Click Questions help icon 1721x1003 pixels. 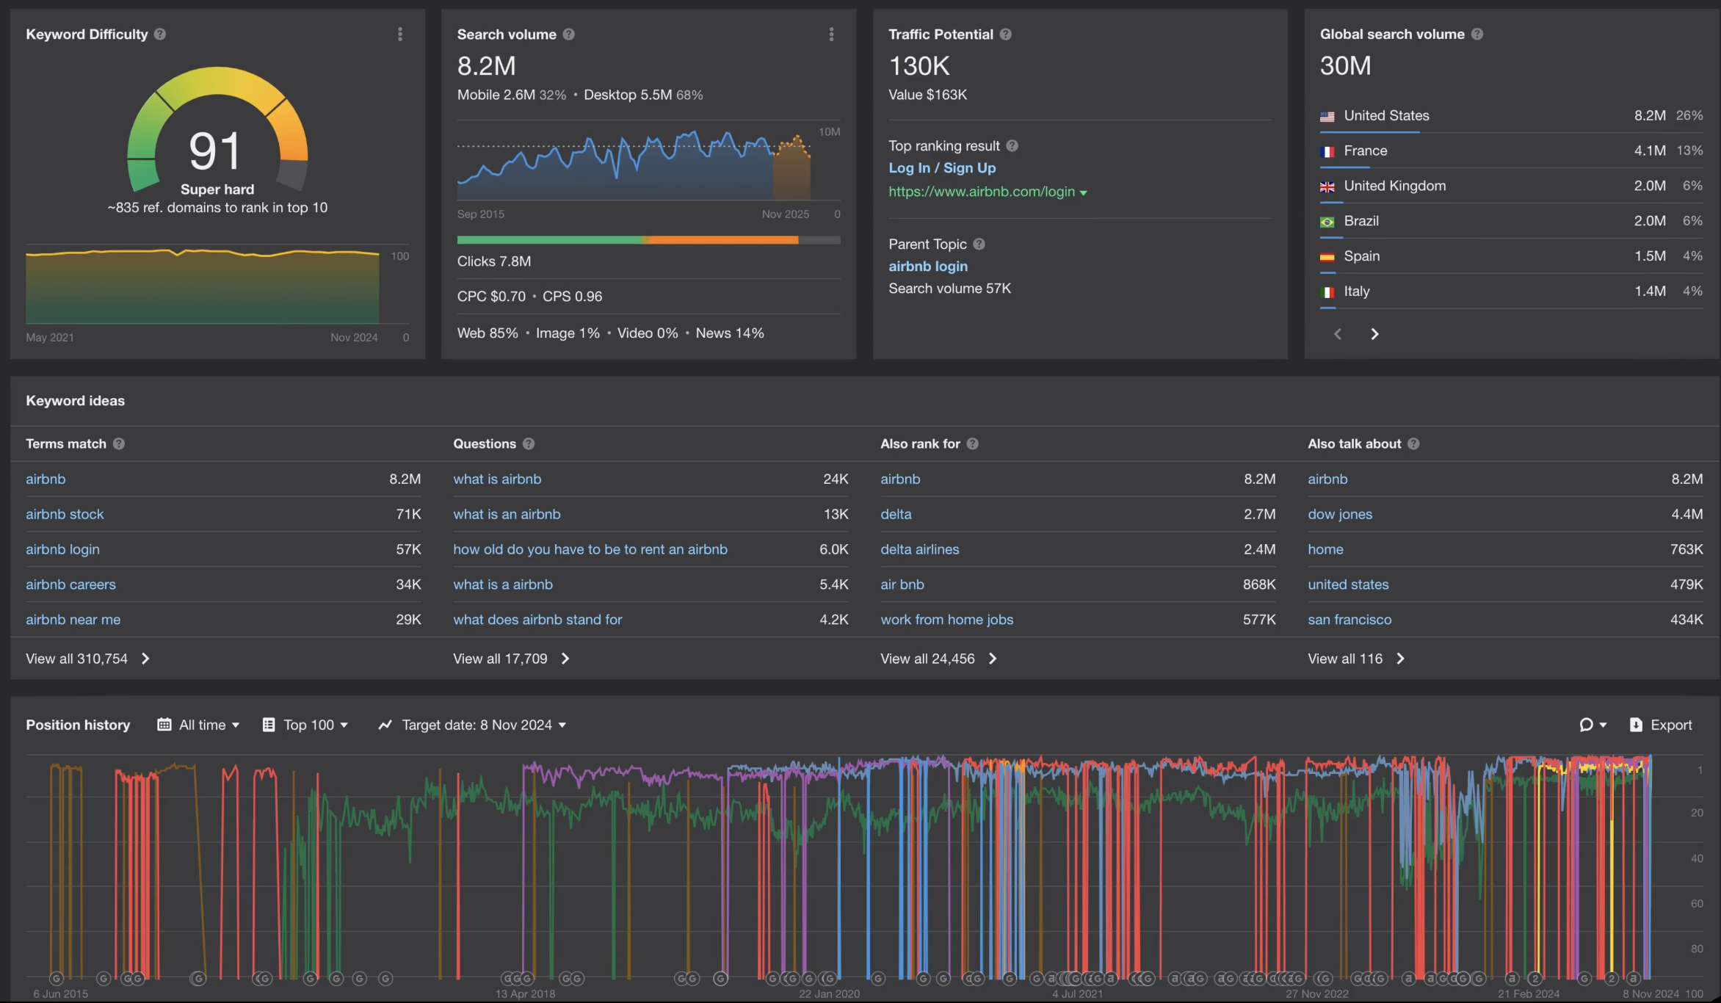tap(529, 443)
